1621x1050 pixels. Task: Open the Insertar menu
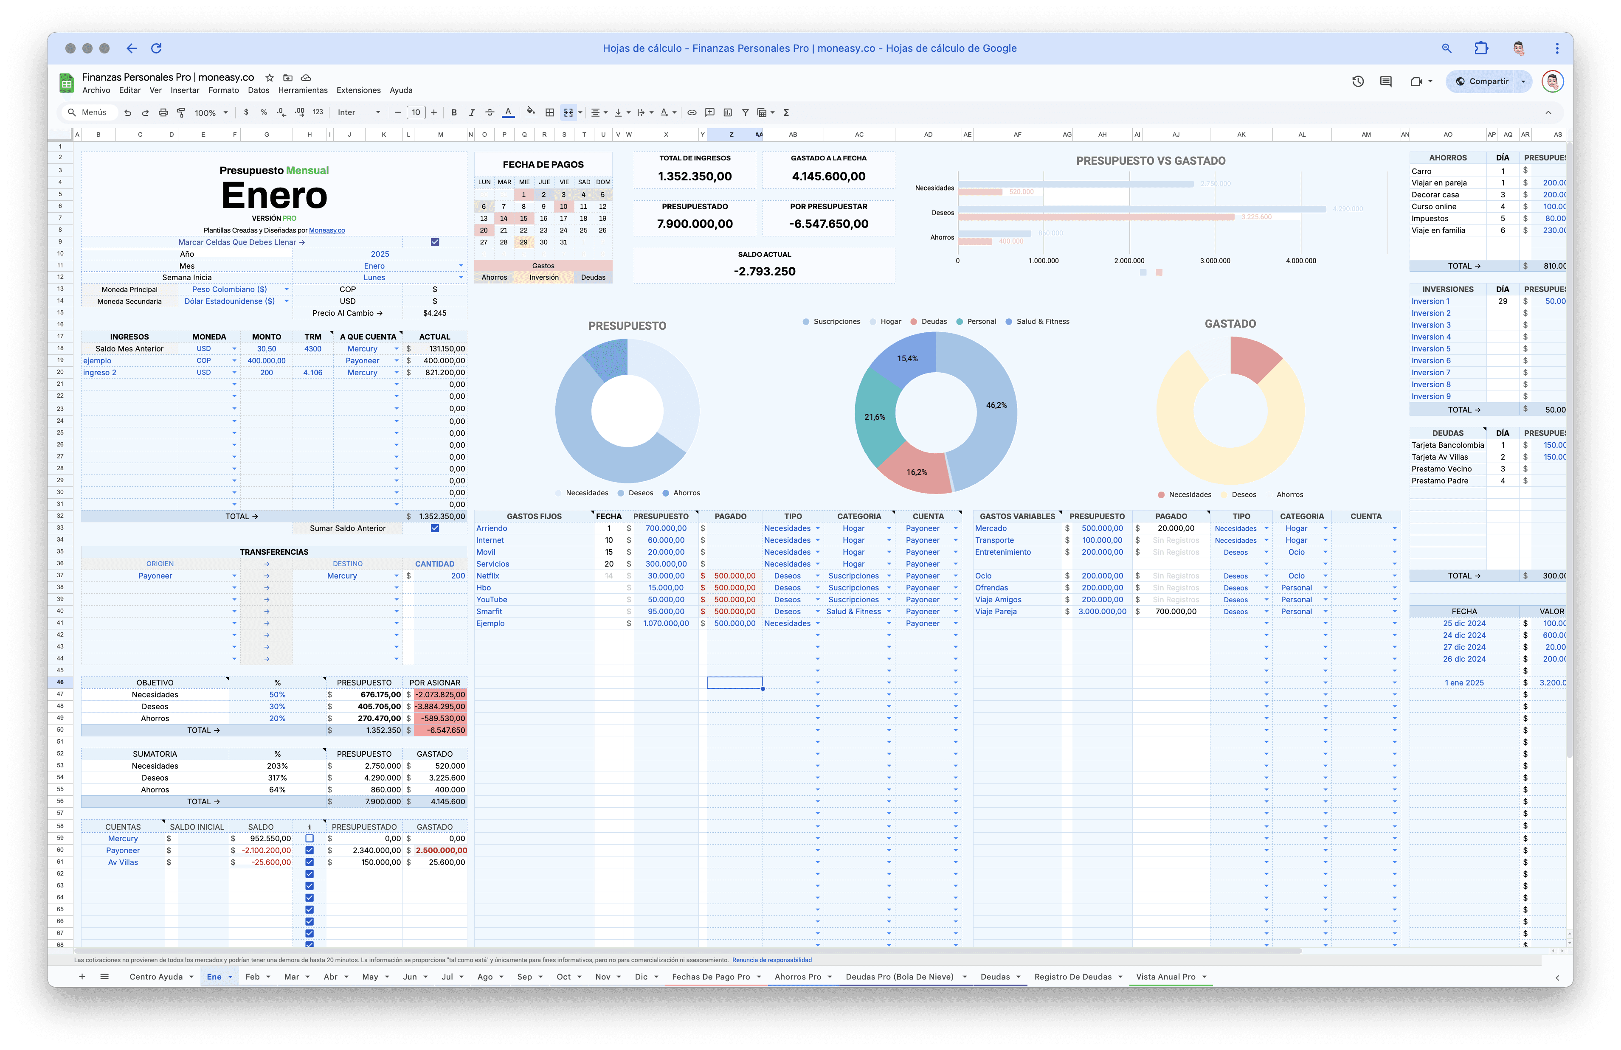click(x=185, y=90)
